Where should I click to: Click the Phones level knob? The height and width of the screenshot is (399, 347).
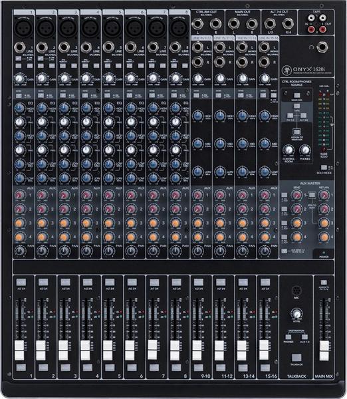[x=305, y=150]
